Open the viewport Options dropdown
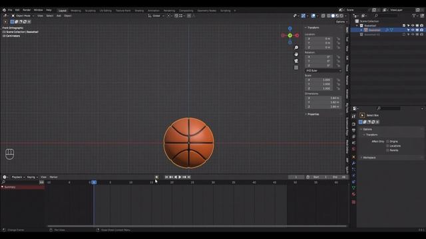Image resolution: width=426 pixels, height=239 pixels. point(341,22)
